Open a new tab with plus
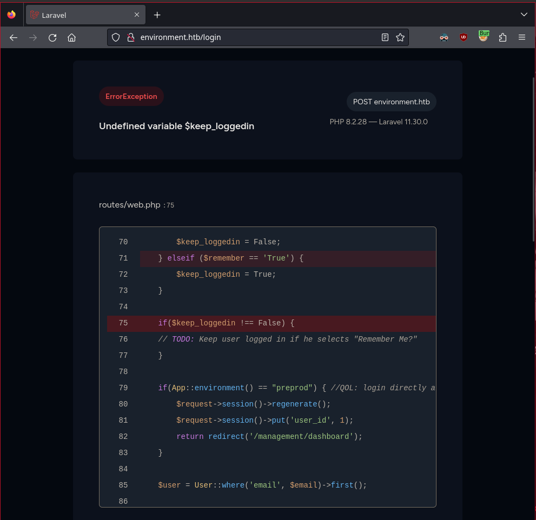The height and width of the screenshot is (520, 536). pos(157,15)
